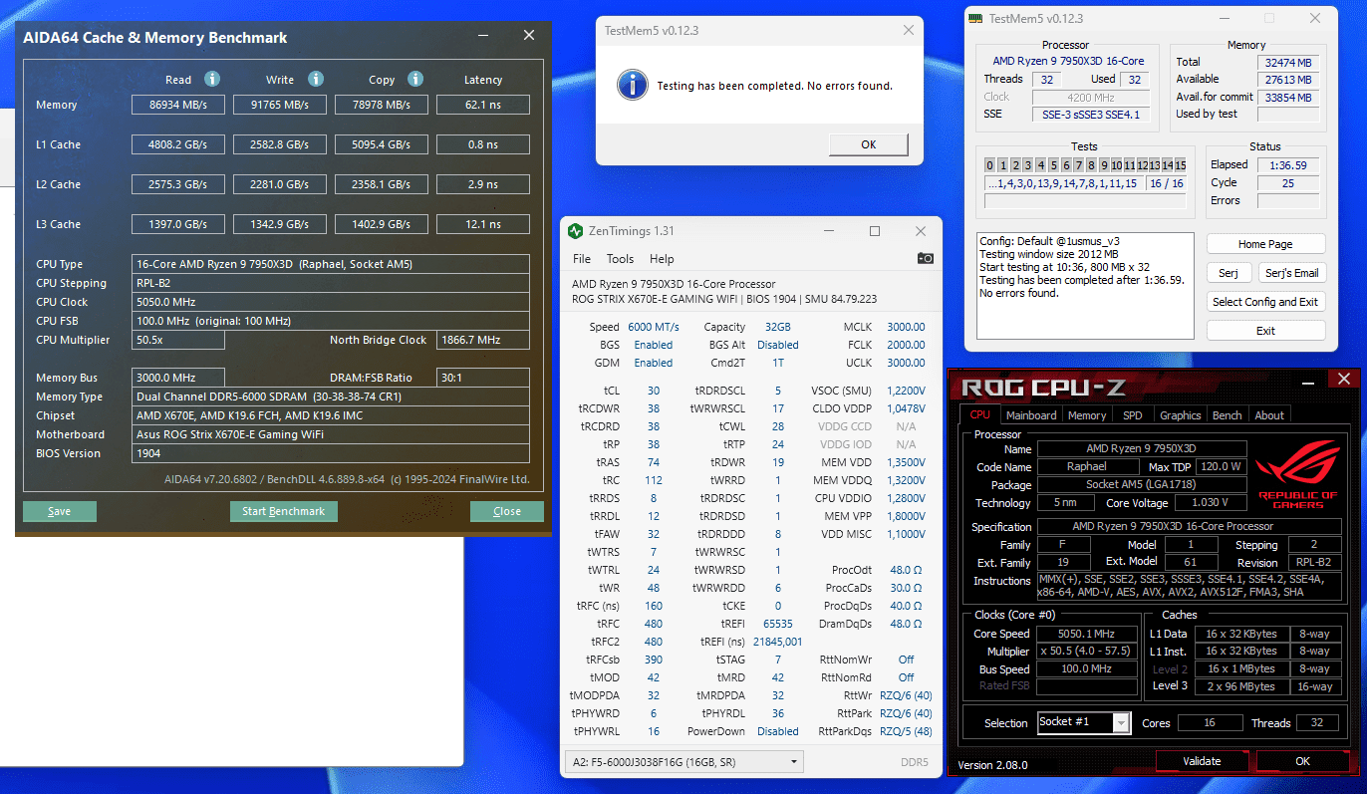The image size is (1367, 794).
Task: Click the blue information icon in TestMem5 dialog
Action: 633,85
